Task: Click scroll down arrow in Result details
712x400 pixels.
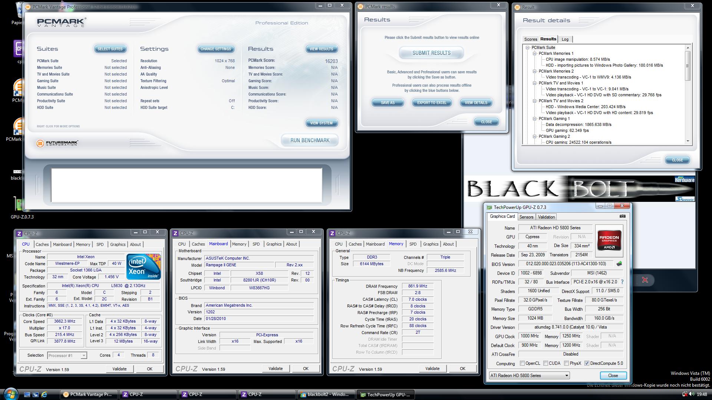Action: click(x=688, y=141)
